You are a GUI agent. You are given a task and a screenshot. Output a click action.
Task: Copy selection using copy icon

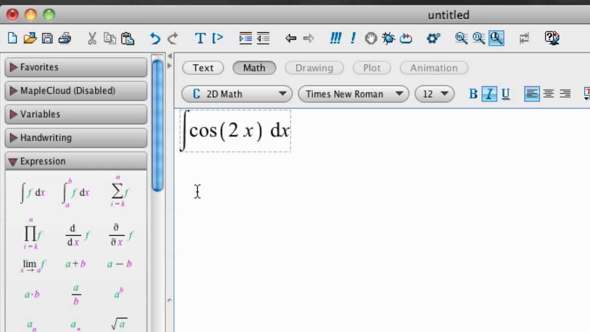110,38
